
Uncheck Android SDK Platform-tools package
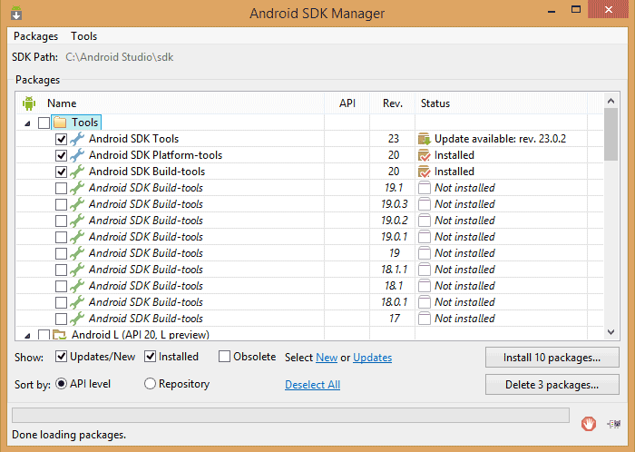(x=61, y=155)
